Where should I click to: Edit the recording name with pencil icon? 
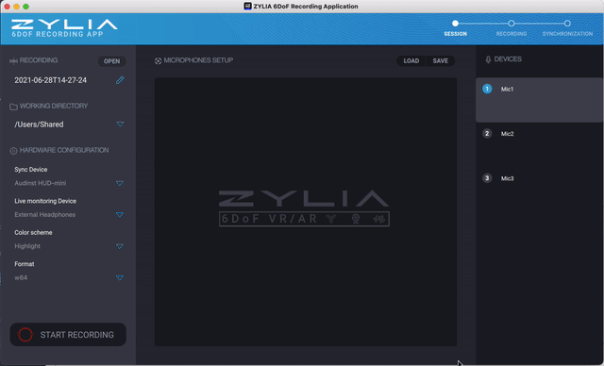(x=120, y=80)
